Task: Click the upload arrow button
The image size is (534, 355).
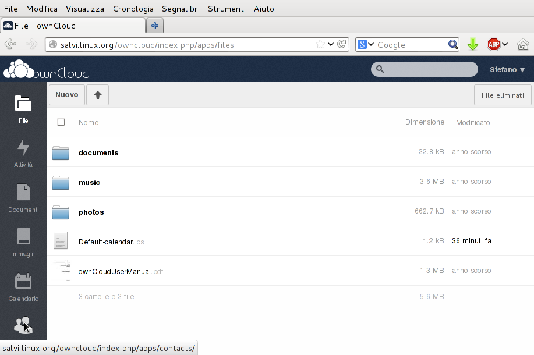Action: 97,95
